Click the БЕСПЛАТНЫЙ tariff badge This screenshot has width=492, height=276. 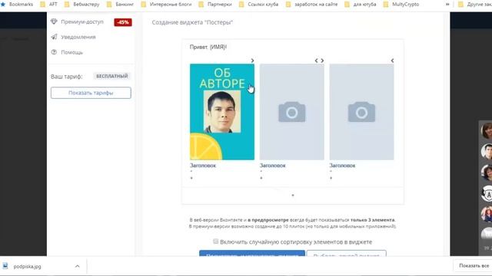[111, 76]
